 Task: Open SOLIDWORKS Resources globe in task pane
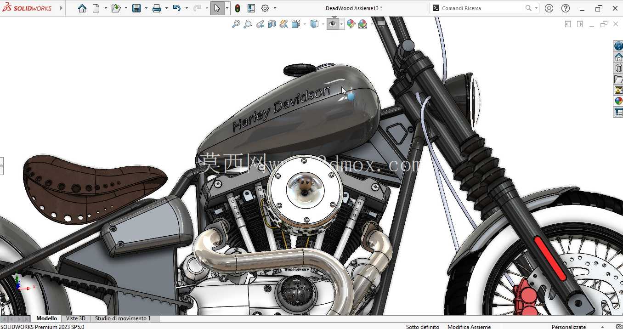point(618,46)
